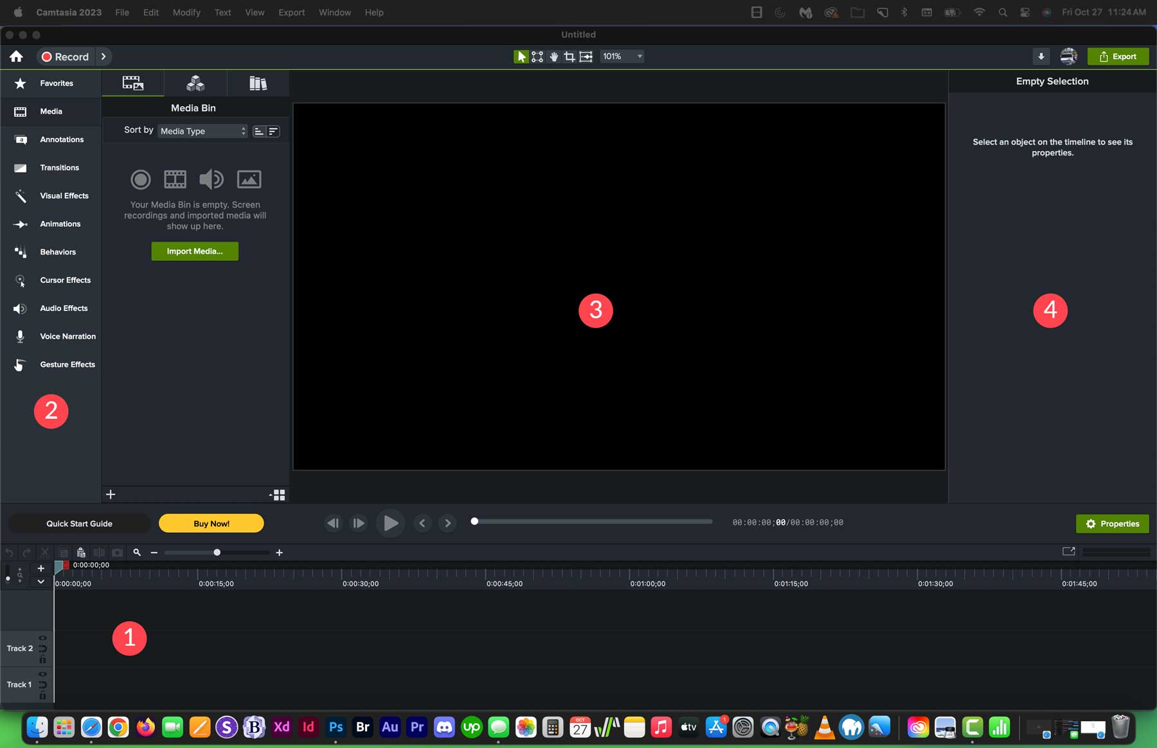Lock Track 1 with the padlock toggle

tap(43, 696)
